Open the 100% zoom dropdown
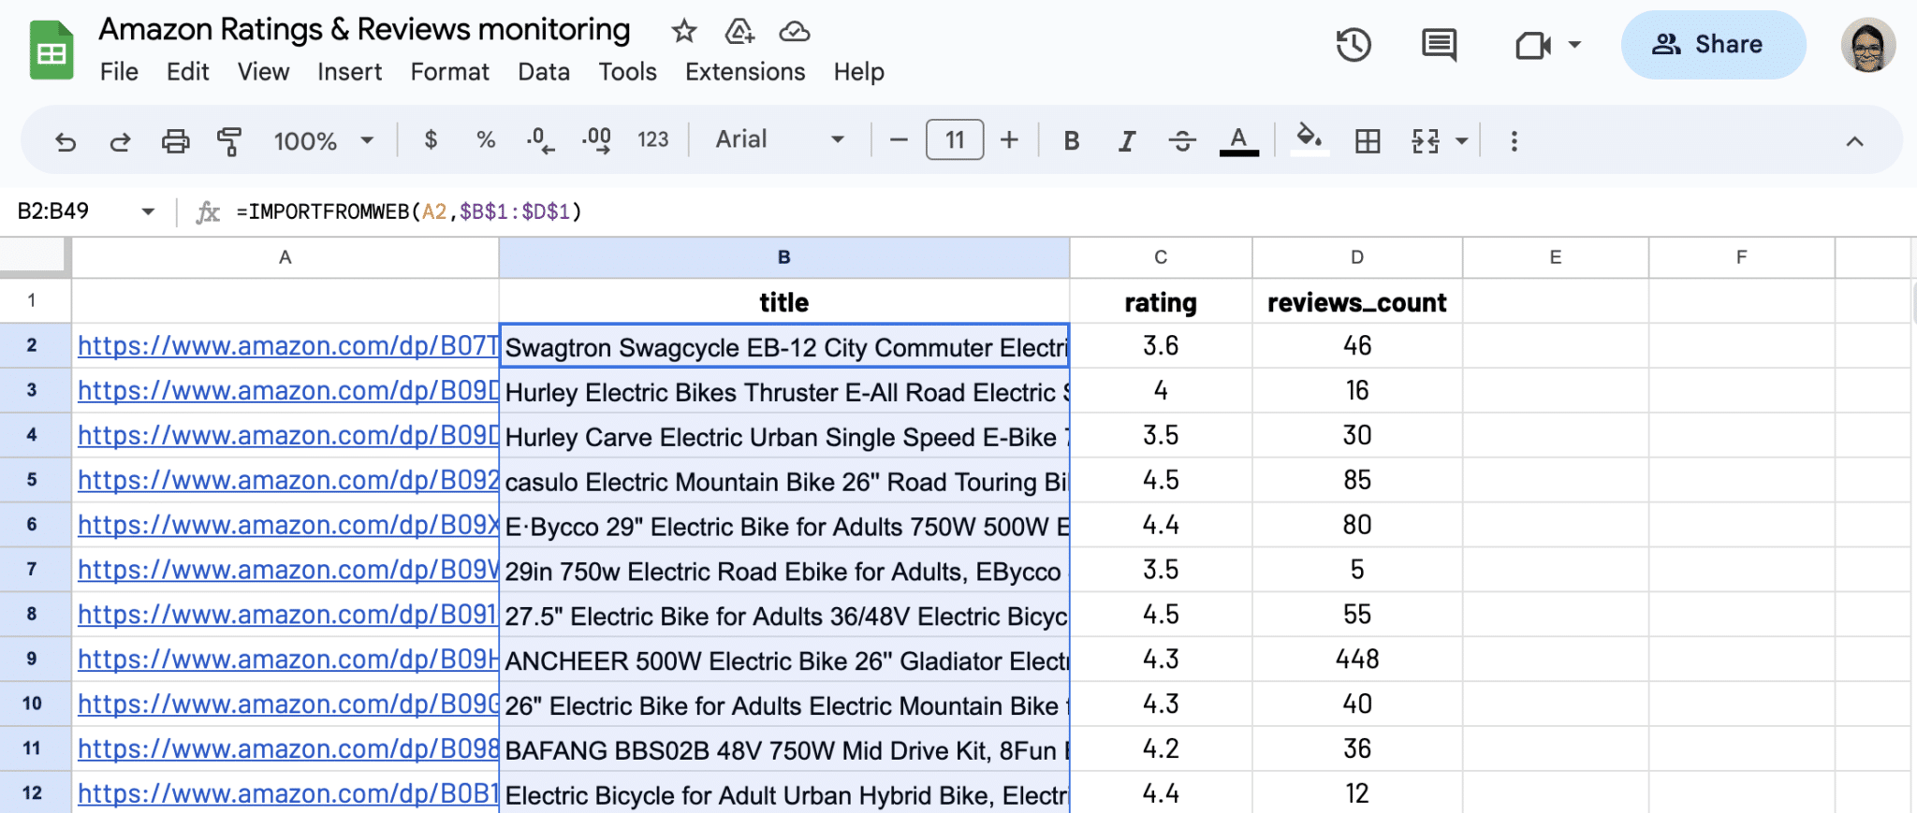Image resolution: width=1917 pixels, height=813 pixels. [323, 141]
